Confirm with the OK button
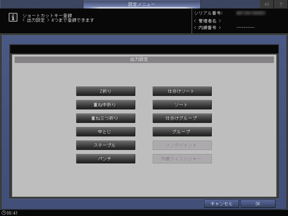 258,204
